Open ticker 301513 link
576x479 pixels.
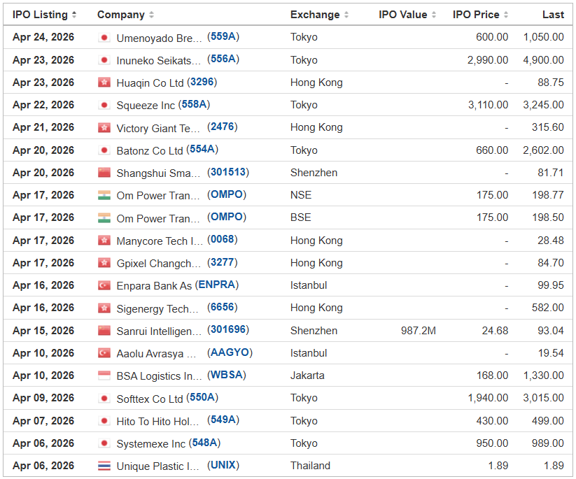tap(228, 172)
